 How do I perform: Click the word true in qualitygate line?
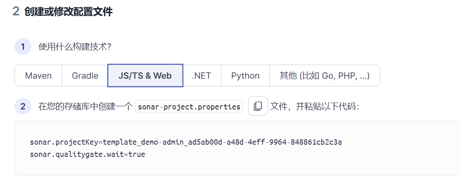coord(137,154)
